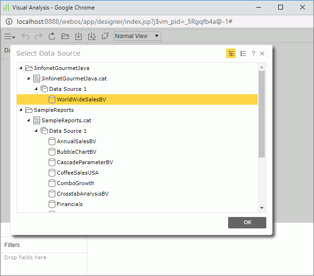The image size is (314, 276).
Task: Click the SampleReports folder icon
Action: pos(29,110)
